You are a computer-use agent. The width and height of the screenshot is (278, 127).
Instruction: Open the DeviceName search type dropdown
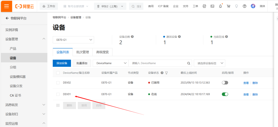click(x=110, y=63)
